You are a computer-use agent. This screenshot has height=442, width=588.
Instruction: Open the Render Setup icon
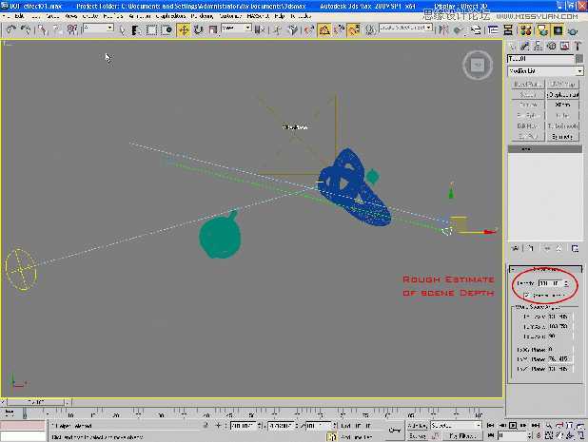542,30
